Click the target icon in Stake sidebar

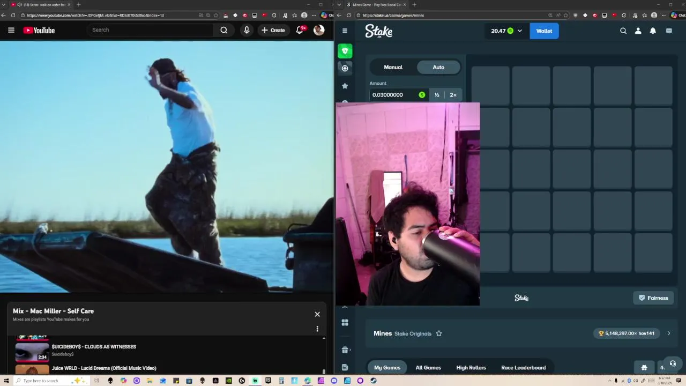[x=345, y=68]
